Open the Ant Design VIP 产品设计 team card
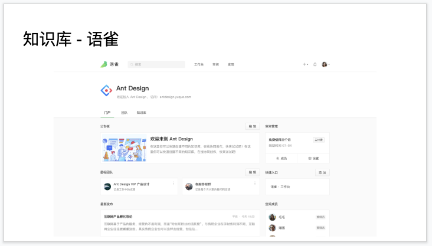 click(x=139, y=186)
